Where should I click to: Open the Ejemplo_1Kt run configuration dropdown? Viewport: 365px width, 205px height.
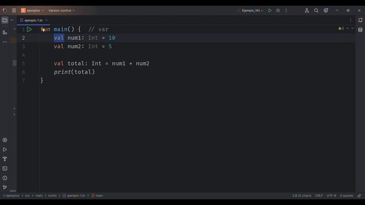point(252,10)
